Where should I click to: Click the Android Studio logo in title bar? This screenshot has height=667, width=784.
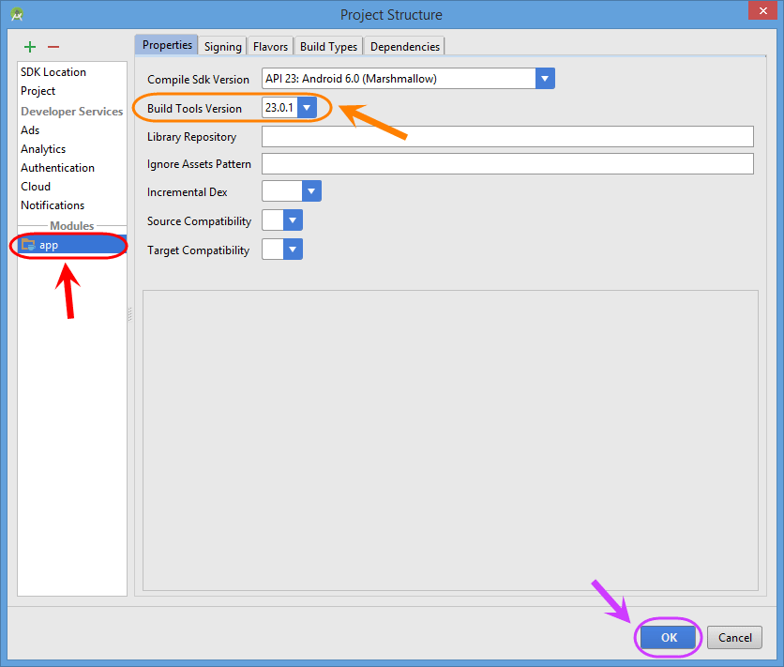[17, 14]
